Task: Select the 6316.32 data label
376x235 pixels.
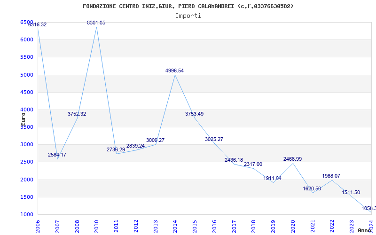Action: coord(38,25)
